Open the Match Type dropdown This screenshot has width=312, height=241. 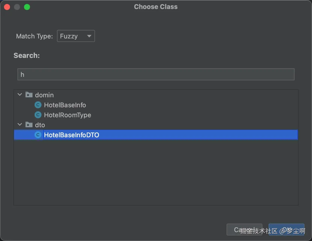tap(76, 36)
